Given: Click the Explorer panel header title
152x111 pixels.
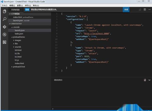Looking at the screenshot, I should [x=15, y=10].
